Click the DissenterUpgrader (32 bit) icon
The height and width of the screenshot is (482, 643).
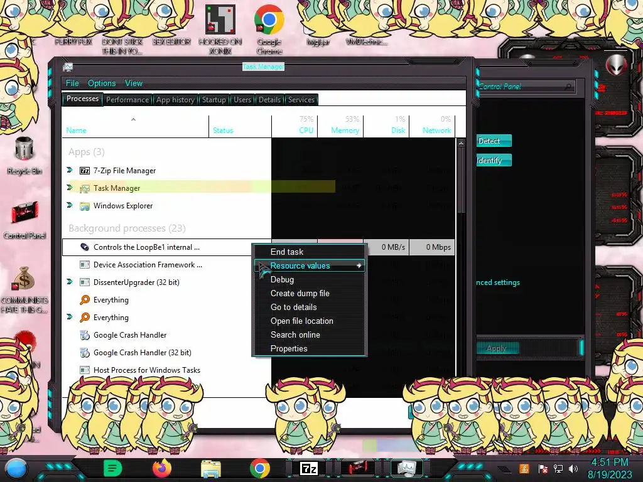[x=85, y=282]
